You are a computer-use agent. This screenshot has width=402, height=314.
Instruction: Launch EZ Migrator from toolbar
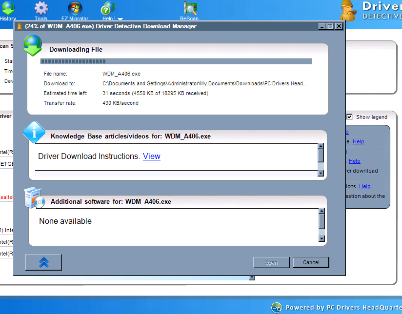75,8
